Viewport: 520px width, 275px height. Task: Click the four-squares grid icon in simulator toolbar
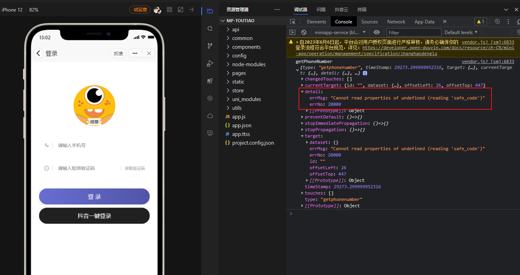pyautogui.click(x=169, y=10)
